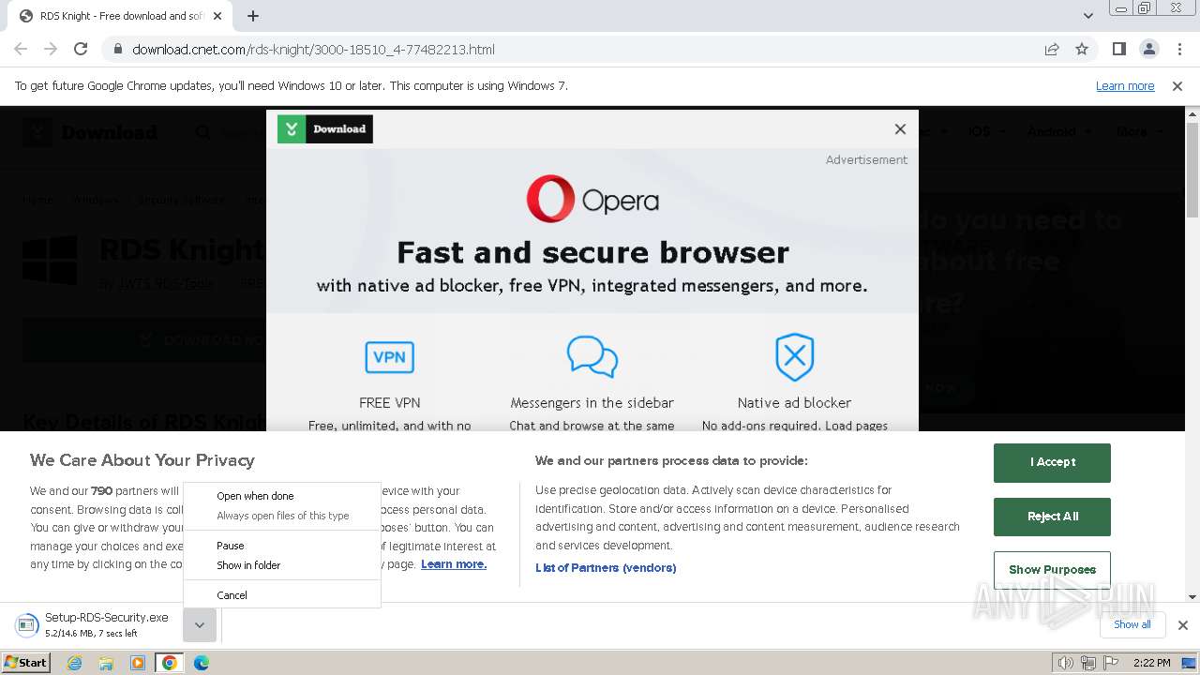Cancel the download from the context menu
The width and height of the screenshot is (1200, 675).
[x=282, y=595]
